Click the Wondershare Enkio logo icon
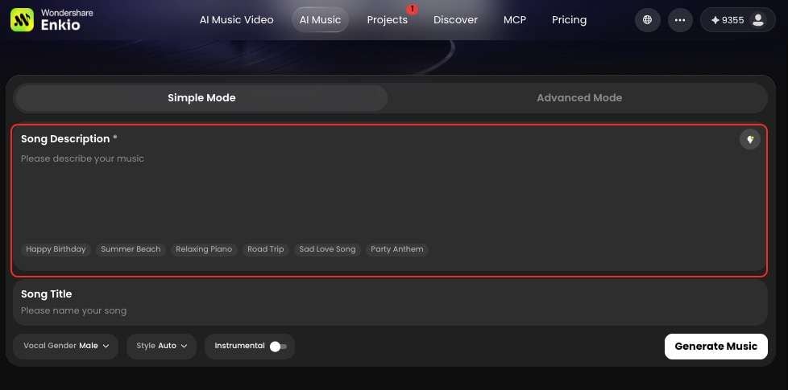The width and height of the screenshot is (788, 390). click(22, 19)
